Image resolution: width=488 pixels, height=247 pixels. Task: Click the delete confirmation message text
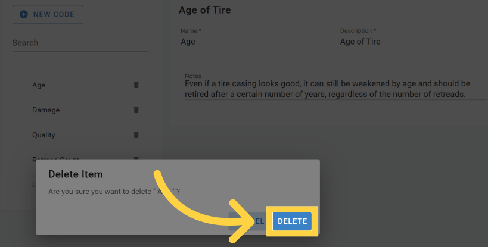point(113,191)
